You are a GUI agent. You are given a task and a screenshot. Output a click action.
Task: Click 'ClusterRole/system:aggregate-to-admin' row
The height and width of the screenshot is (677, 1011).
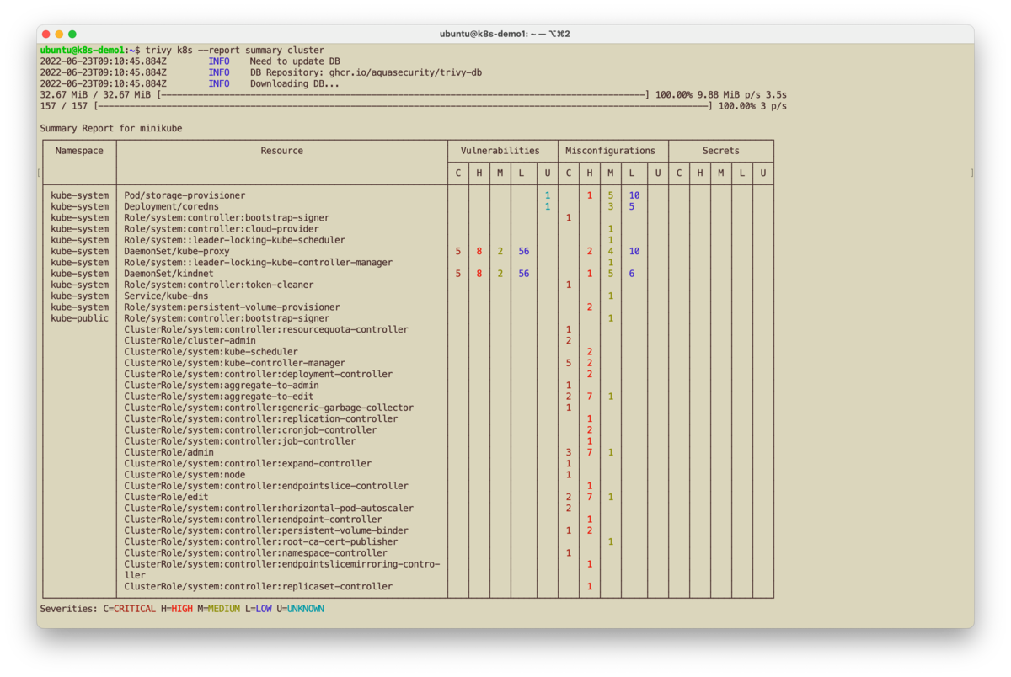[222, 385]
